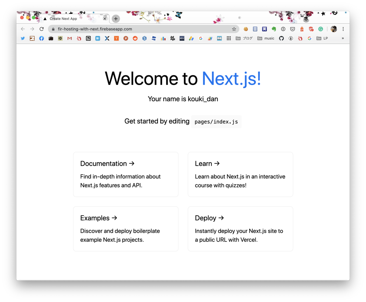
Task: Open the Next.js! heading link
Action: [231, 78]
